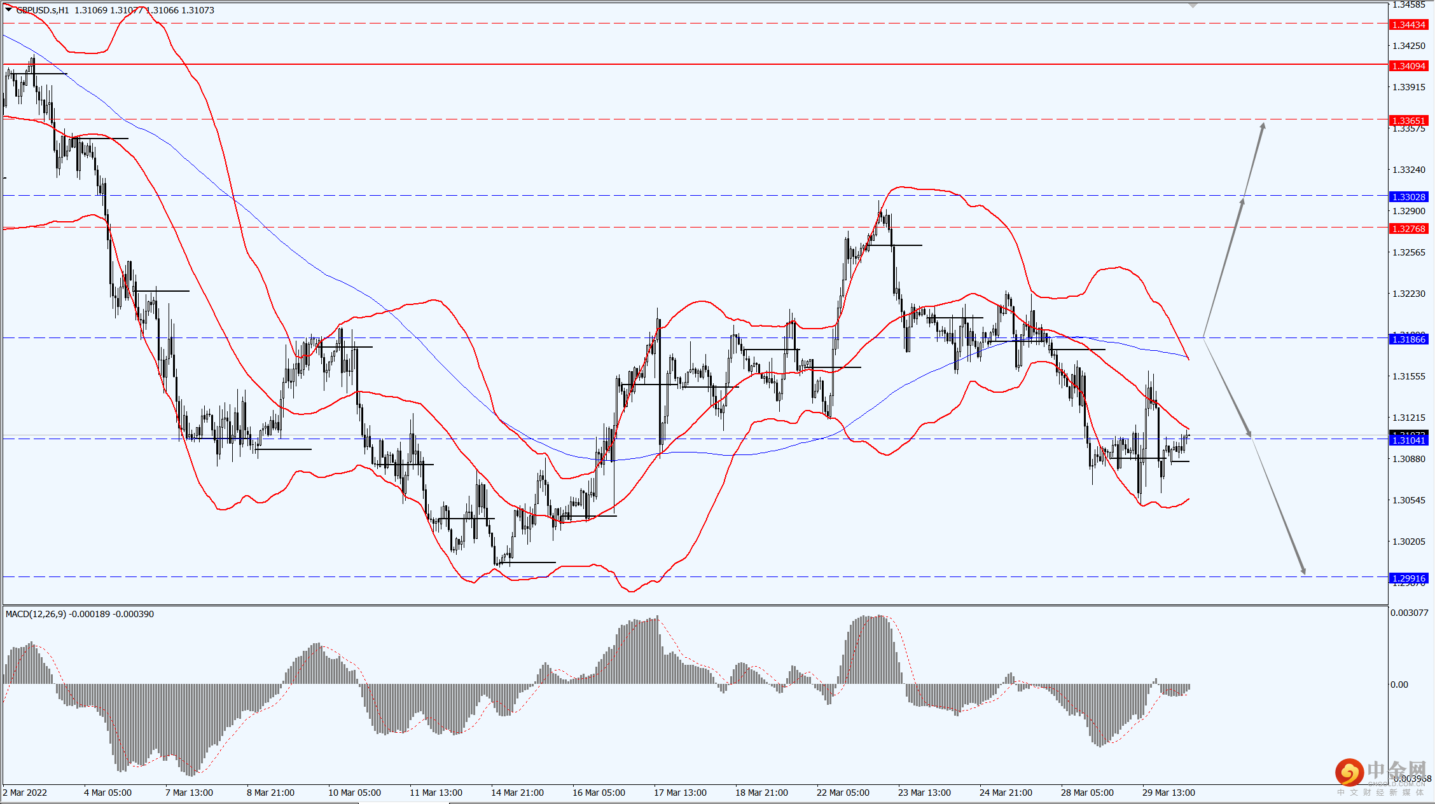The width and height of the screenshot is (1435, 804).
Task: Click the 1.29916 support price label
Action: [1409, 578]
